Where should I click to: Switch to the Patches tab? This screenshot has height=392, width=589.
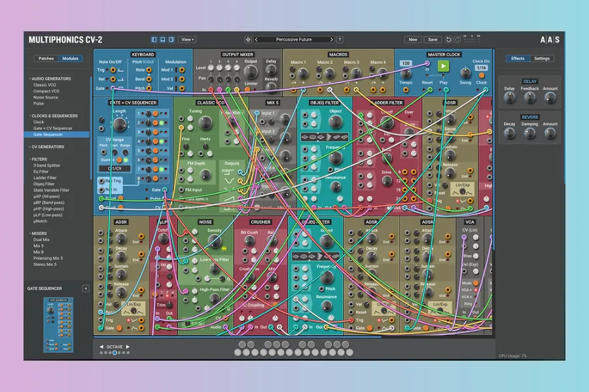pyautogui.click(x=46, y=59)
